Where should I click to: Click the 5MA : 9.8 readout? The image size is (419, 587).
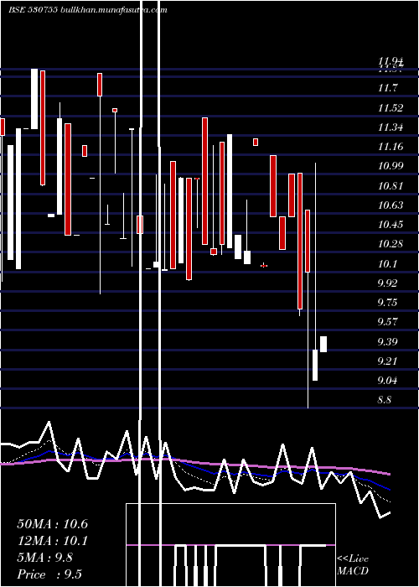click(45, 558)
